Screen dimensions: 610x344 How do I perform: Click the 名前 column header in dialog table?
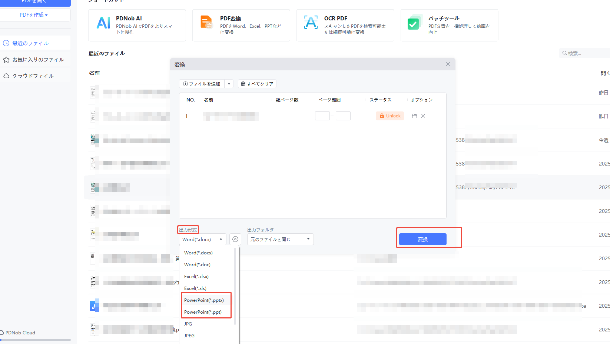click(209, 100)
